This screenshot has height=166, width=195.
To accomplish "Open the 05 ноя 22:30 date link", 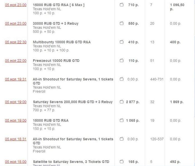I will point(16,42).
